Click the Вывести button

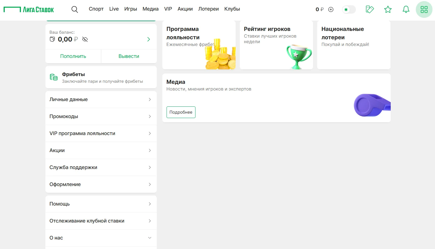point(129,56)
